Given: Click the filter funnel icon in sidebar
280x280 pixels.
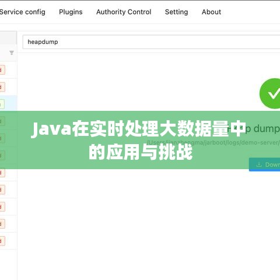Looking at the screenshot, I should point(12,52).
